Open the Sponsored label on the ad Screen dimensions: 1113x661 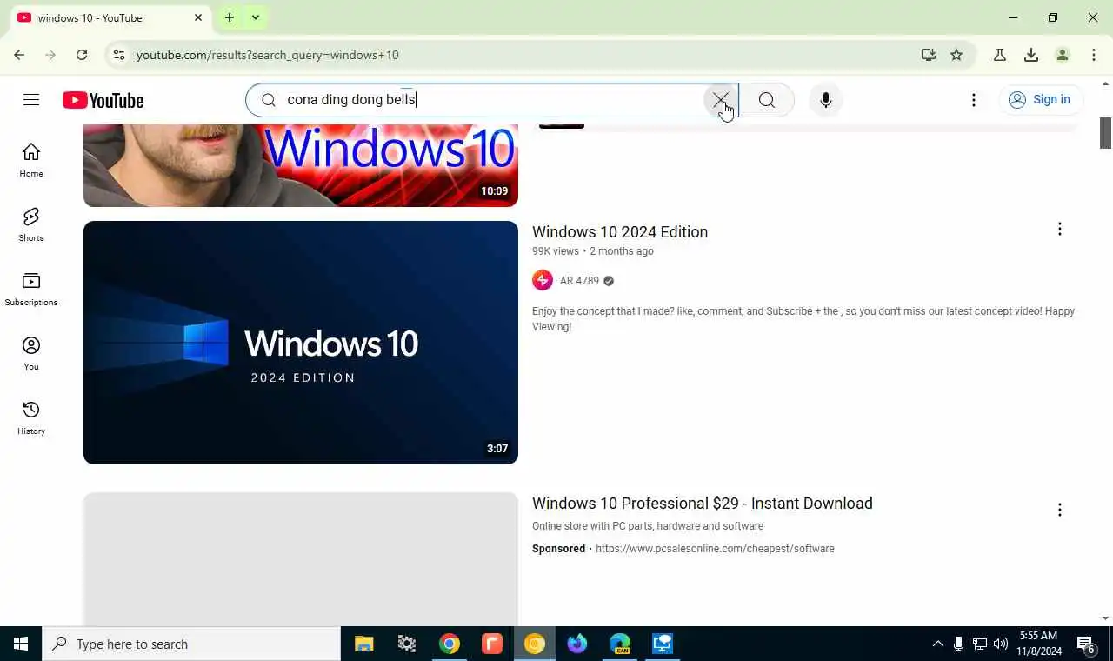tap(558, 549)
